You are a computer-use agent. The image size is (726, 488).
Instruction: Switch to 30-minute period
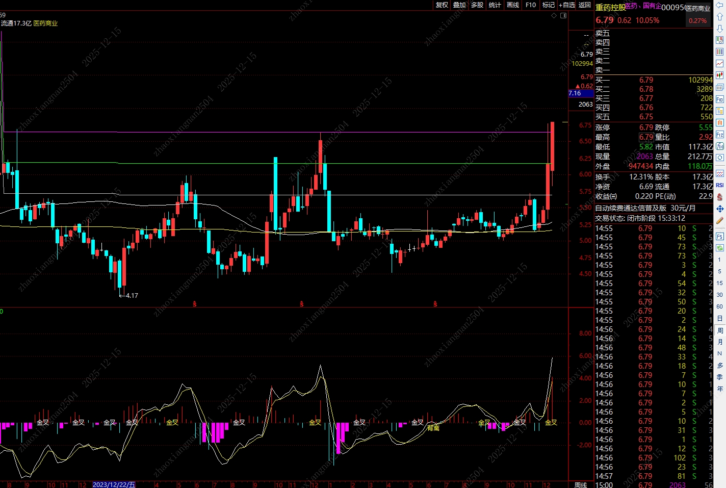click(x=719, y=295)
